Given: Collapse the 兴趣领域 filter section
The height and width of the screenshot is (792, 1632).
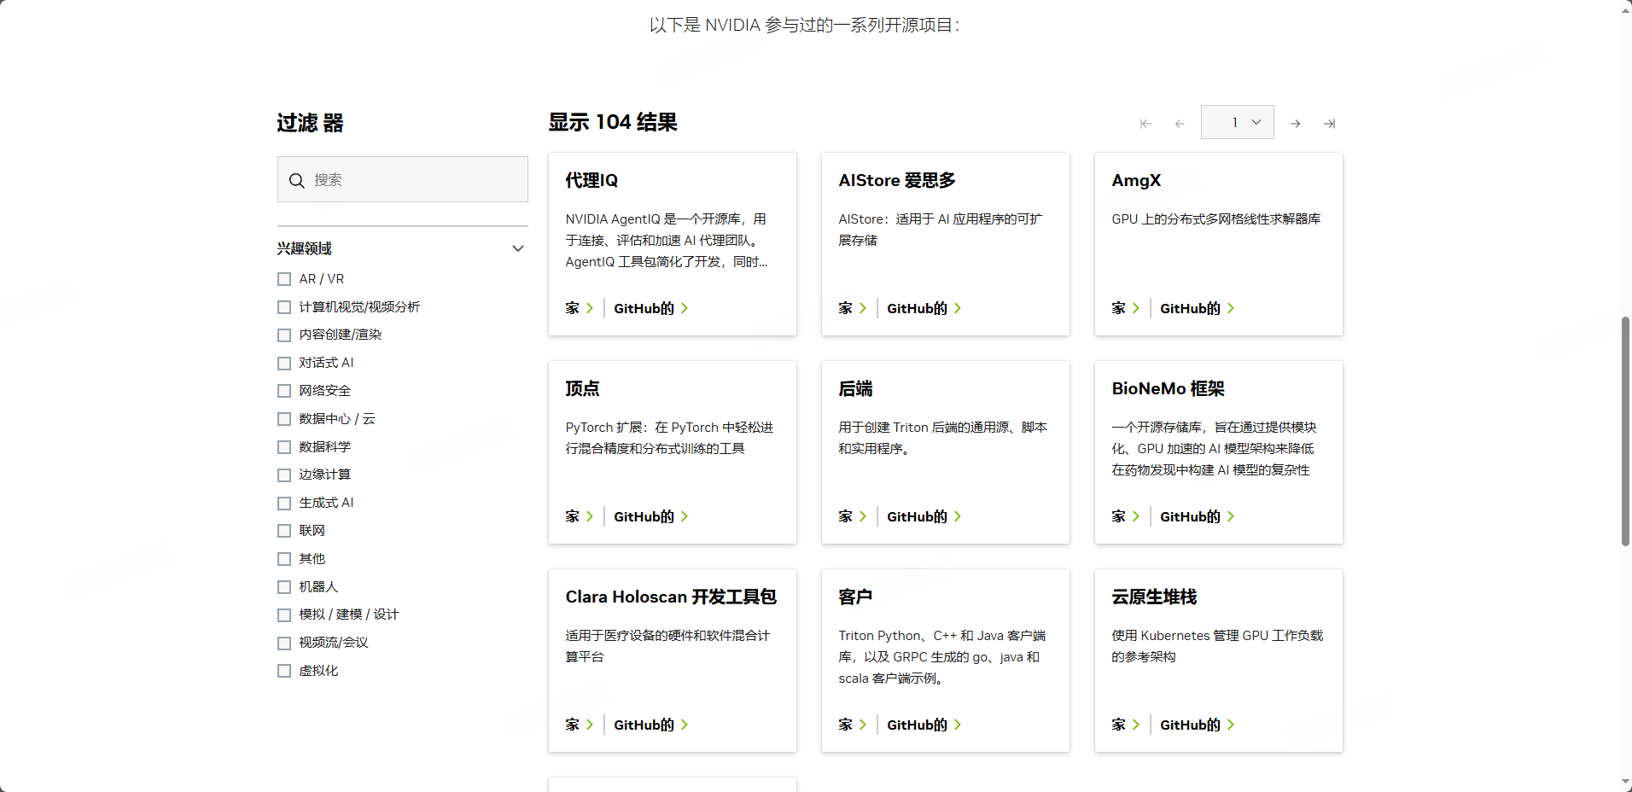Looking at the screenshot, I should (517, 248).
